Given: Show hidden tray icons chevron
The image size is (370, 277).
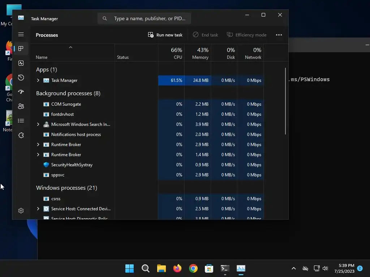Looking at the screenshot, I should [294, 268].
